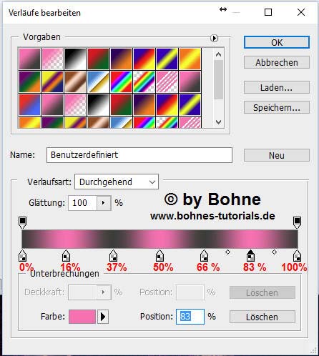Click the Neu button
This screenshot has width=319, height=356.
coord(277,155)
